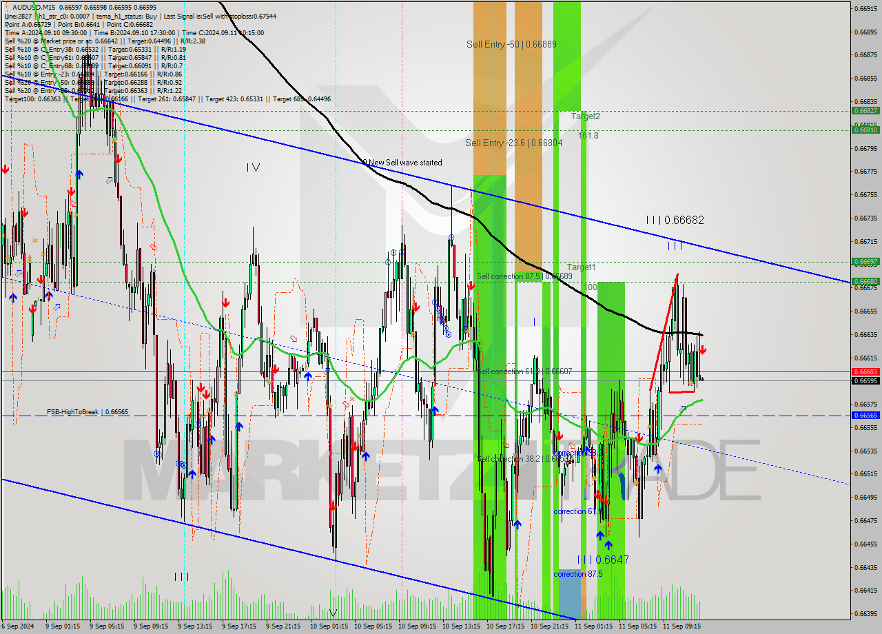
Task: Click the AUDUSD,M15 chart title text
Action: (x=34, y=7)
